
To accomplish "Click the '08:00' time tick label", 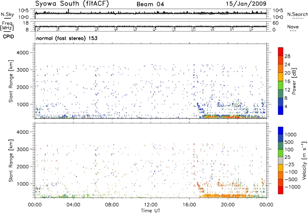I will click(112, 205).
